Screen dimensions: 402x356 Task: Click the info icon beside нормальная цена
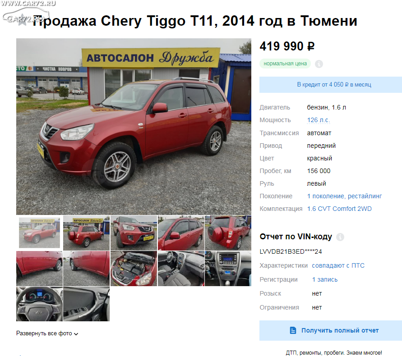tap(319, 64)
